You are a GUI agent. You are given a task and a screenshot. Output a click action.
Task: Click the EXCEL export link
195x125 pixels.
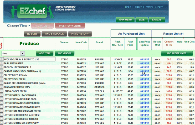149,7
